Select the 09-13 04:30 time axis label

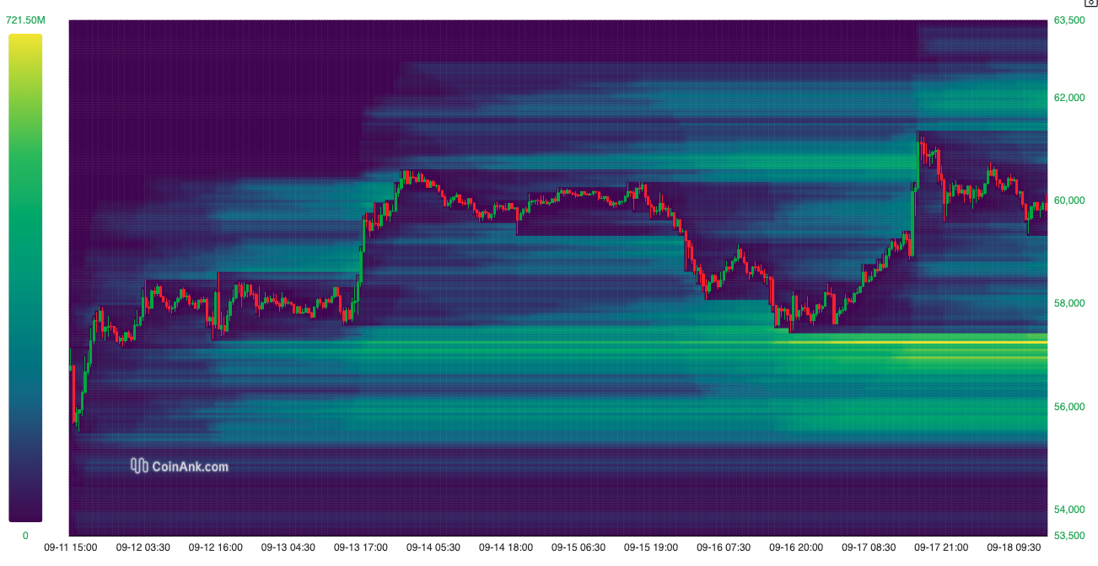288,547
